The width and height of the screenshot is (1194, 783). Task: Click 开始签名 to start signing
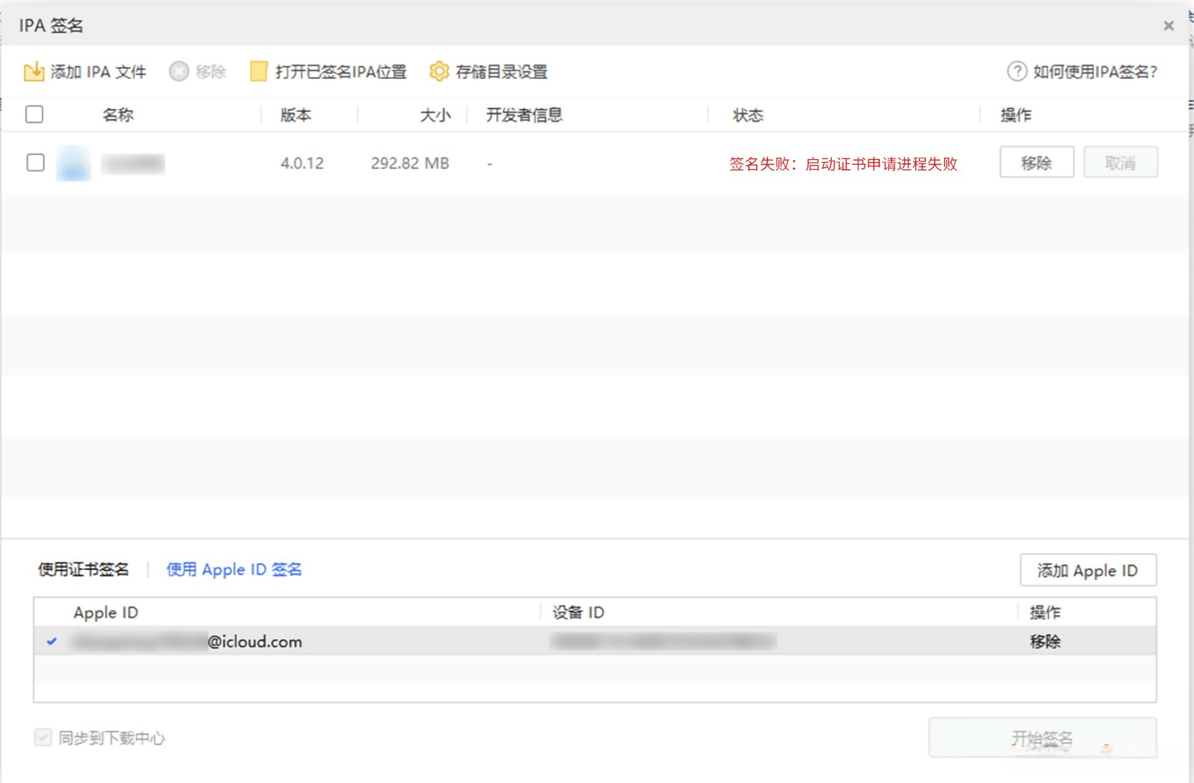pos(1043,738)
